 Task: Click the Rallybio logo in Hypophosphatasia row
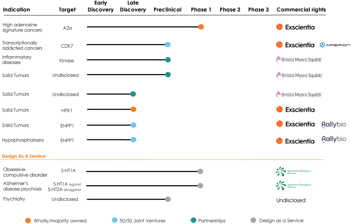(x=334, y=139)
